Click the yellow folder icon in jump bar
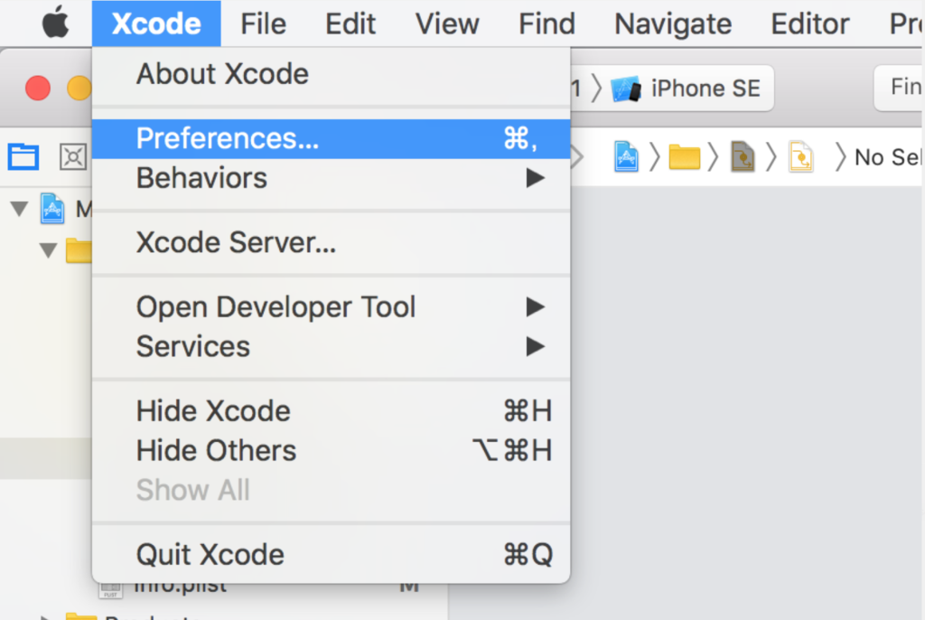This screenshot has height=620, width=925. (x=684, y=157)
